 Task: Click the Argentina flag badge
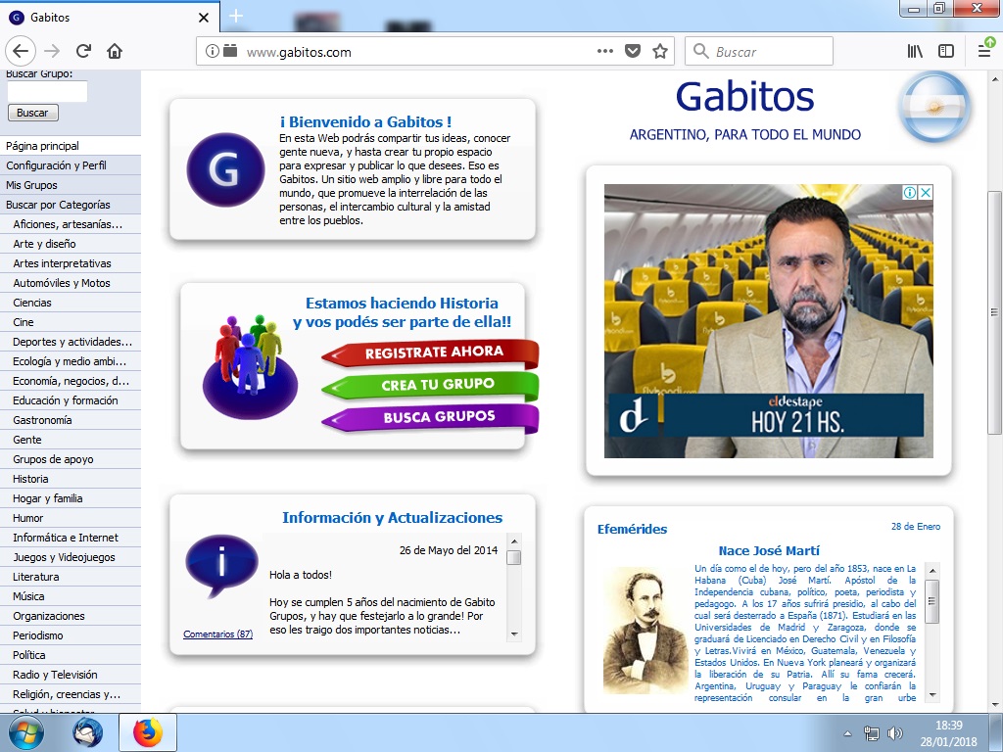pyautogui.click(x=934, y=106)
